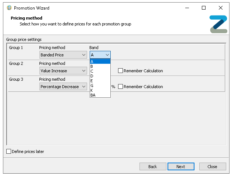Choose band G option

(100, 86)
